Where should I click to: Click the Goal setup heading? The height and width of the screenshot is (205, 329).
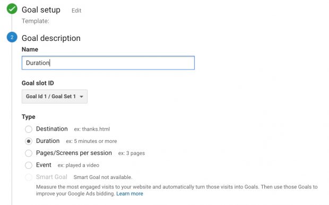coord(41,10)
